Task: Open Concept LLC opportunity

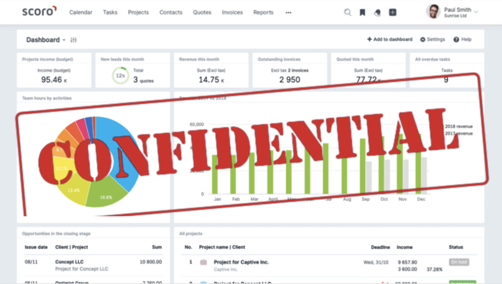Action: pyautogui.click(x=69, y=262)
